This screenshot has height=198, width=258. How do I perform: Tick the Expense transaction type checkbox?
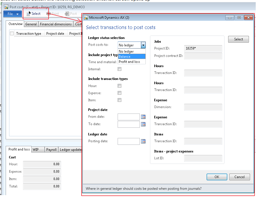coord(120,93)
